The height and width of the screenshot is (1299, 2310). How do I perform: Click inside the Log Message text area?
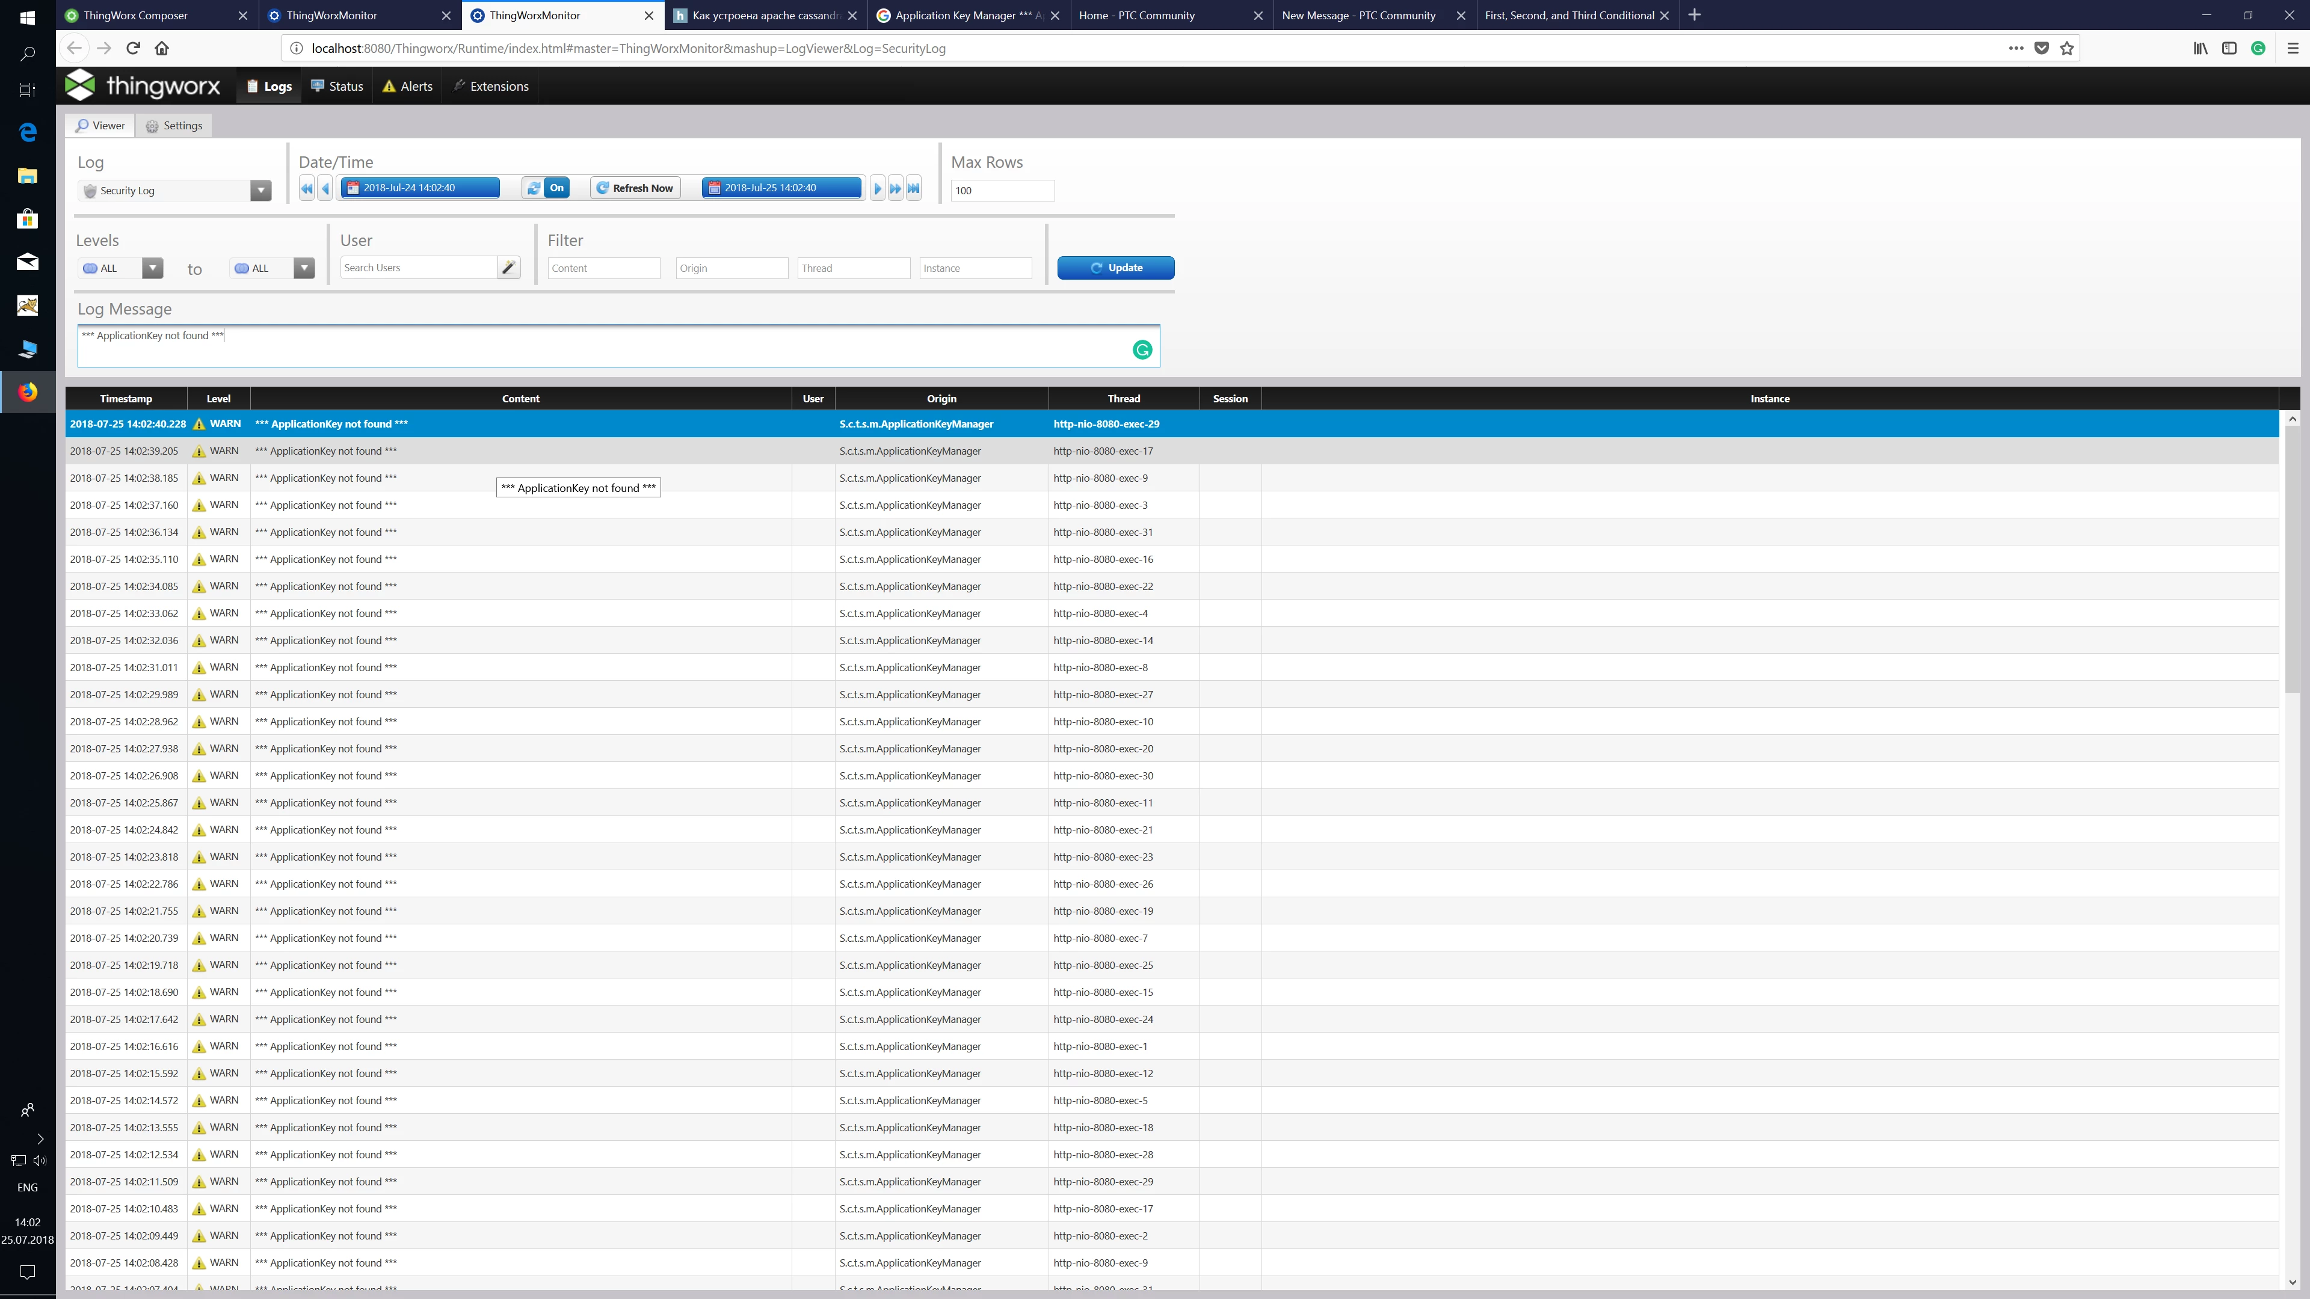619,346
